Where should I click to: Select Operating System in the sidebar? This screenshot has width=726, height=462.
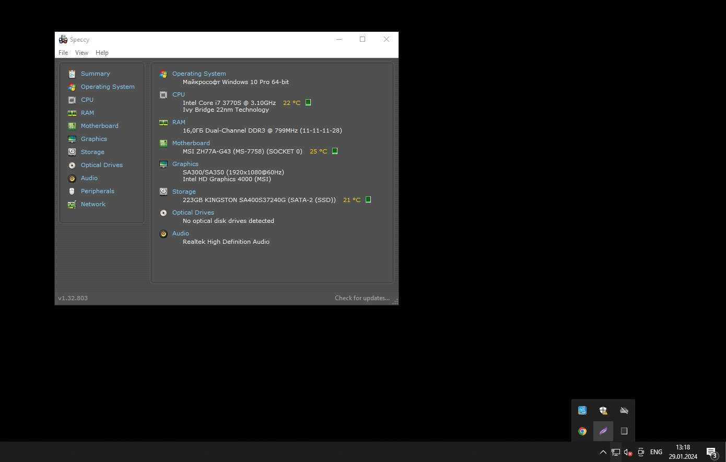(x=108, y=87)
